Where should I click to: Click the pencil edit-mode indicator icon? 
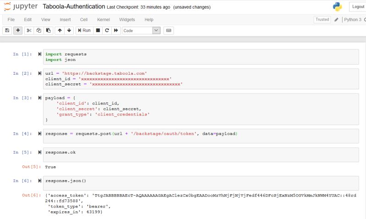pos(336,20)
